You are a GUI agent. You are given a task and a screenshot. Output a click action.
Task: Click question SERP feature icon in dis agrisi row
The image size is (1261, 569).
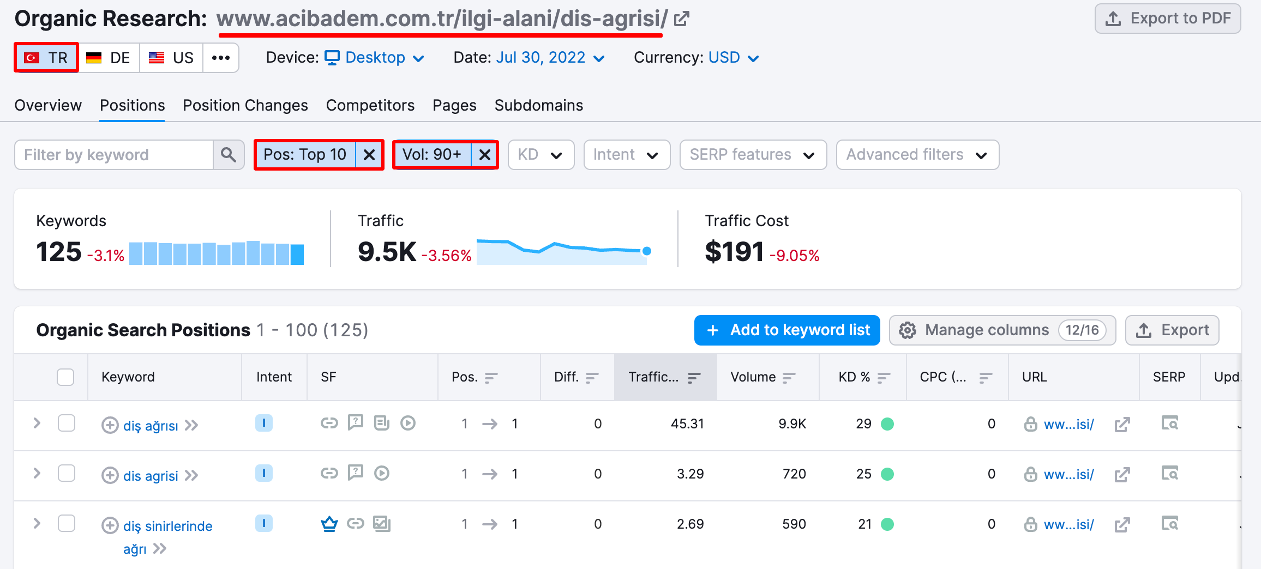click(356, 473)
